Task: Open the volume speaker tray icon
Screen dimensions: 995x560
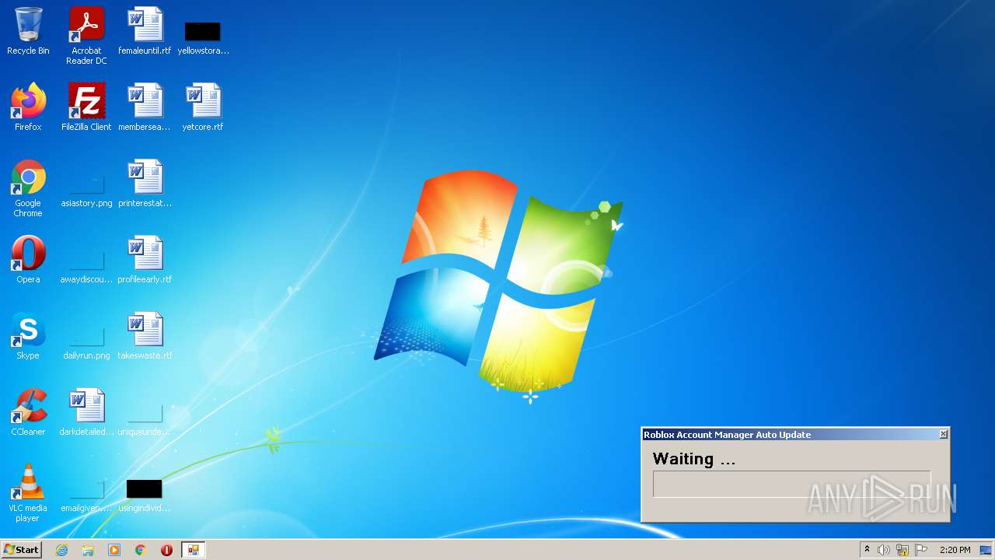Action: [x=884, y=550]
